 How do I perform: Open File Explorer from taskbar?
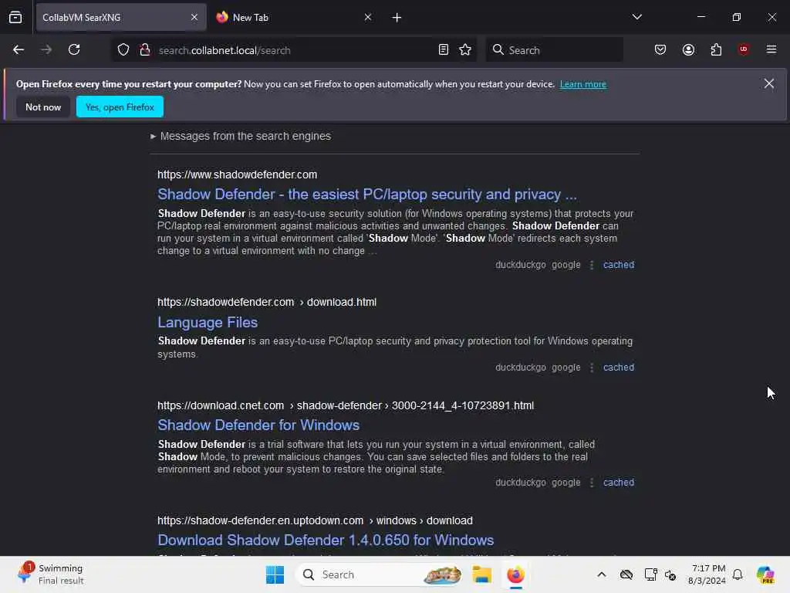point(481,574)
